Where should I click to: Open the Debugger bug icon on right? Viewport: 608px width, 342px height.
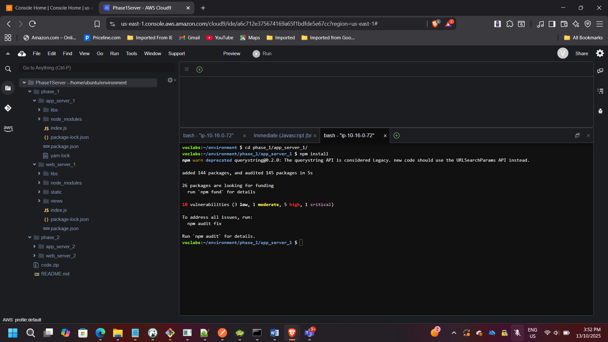point(600,111)
